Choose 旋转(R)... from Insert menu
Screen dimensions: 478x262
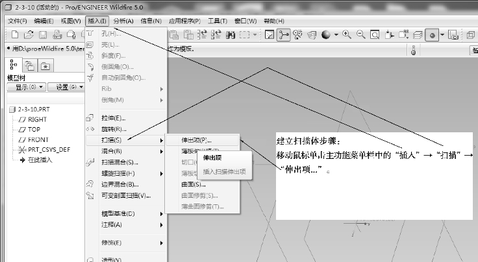click(x=126, y=129)
